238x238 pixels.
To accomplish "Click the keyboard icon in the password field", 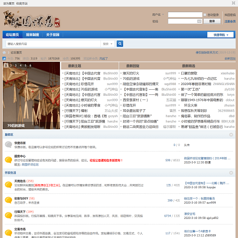I will point(199,21).
